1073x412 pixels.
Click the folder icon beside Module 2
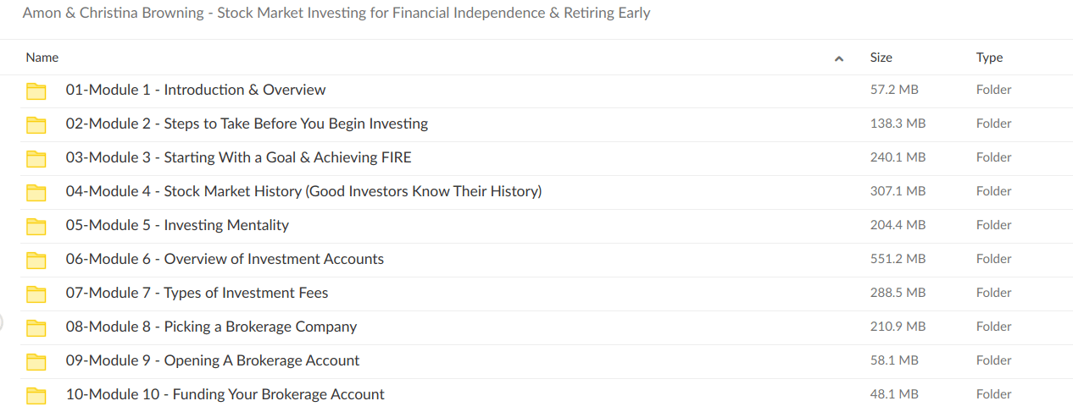coord(36,124)
